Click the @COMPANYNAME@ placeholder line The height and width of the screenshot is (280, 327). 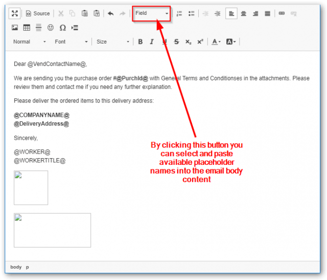point(41,115)
